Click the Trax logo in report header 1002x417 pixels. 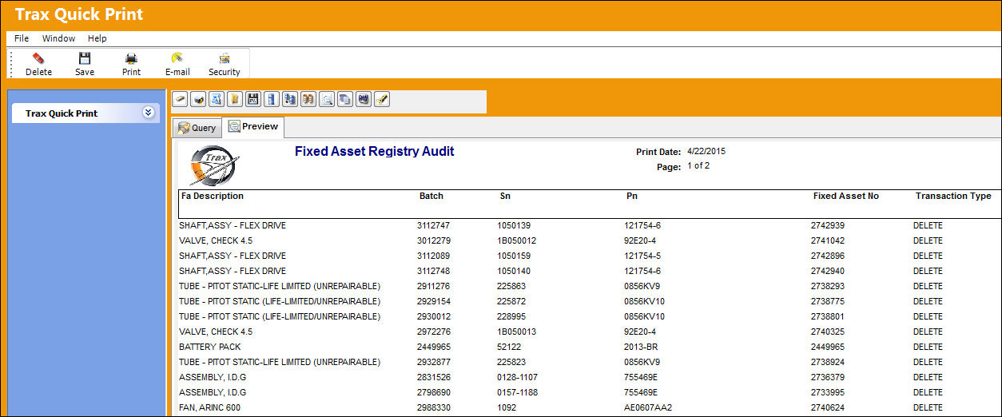pos(213,165)
